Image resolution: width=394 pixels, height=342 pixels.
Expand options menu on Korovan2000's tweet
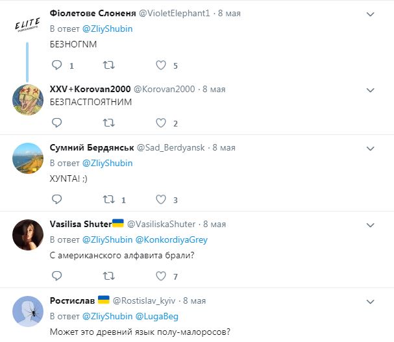click(370, 89)
